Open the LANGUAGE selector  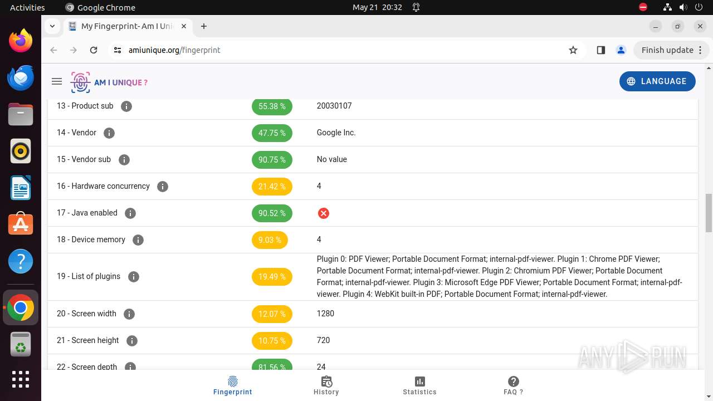point(657,81)
